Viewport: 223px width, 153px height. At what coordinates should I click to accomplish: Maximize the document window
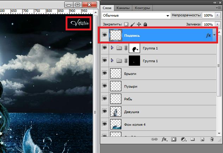pos(78,5)
